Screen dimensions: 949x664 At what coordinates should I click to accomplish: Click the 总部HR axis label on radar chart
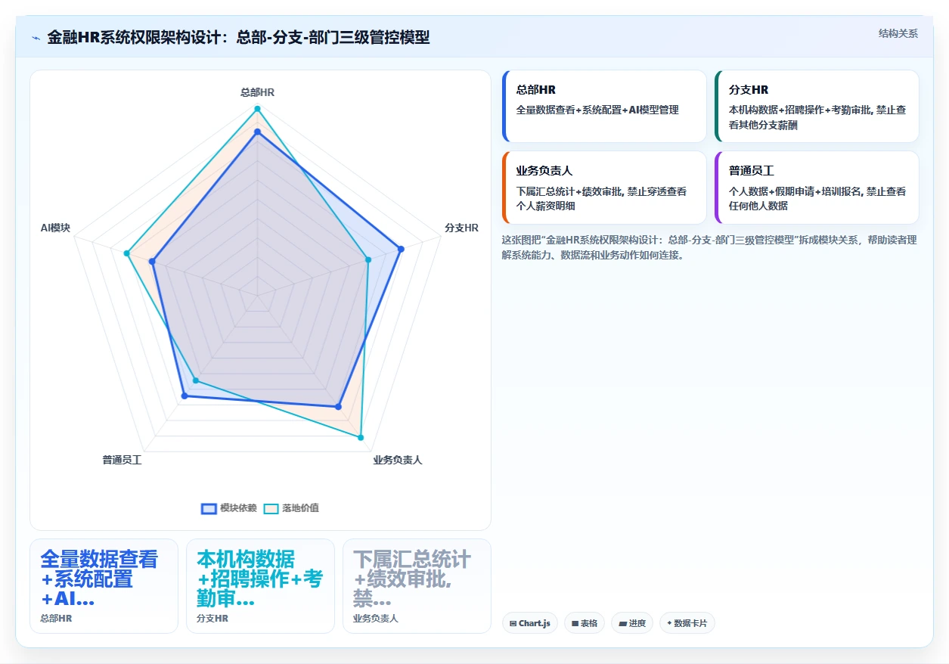[257, 92]
